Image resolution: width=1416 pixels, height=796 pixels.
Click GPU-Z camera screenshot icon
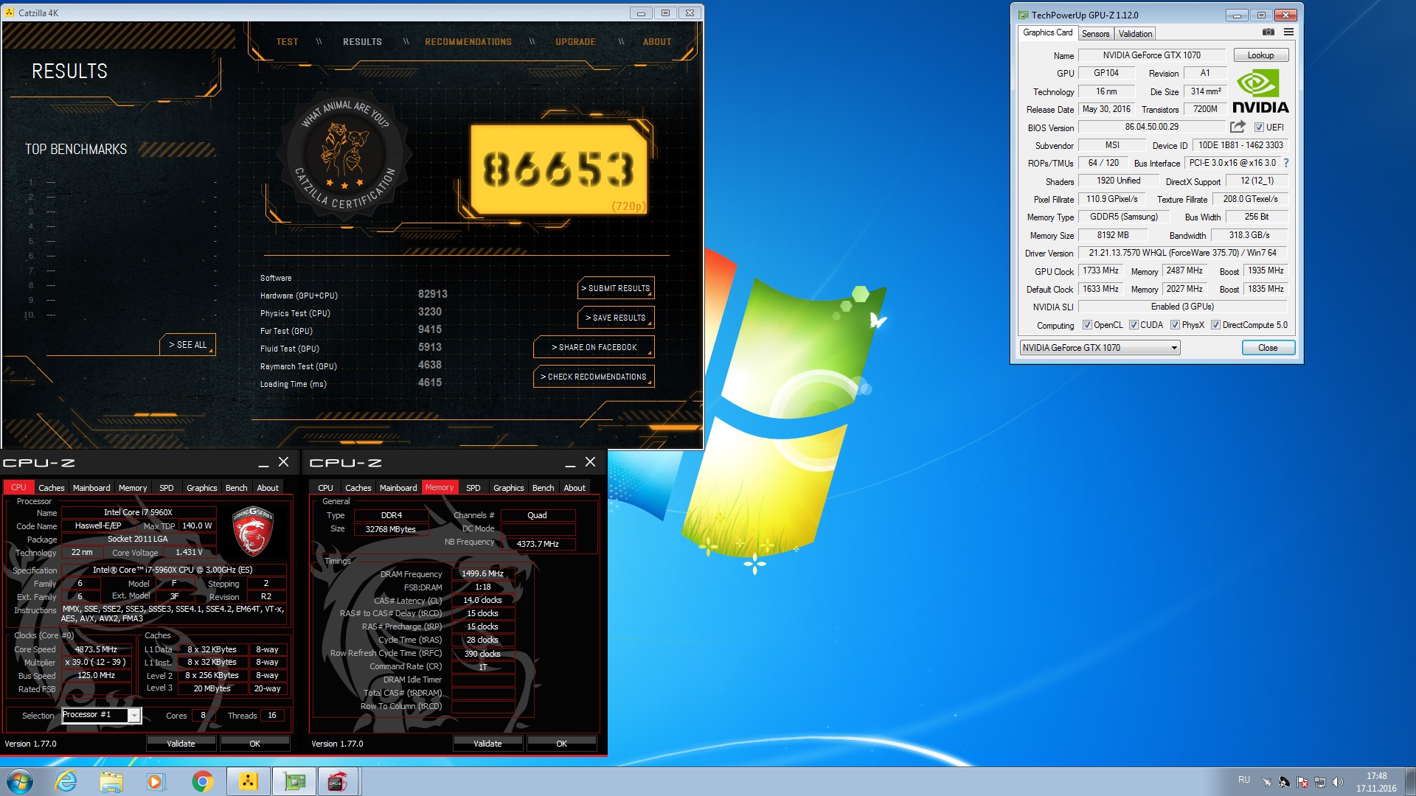point(1268,32)
